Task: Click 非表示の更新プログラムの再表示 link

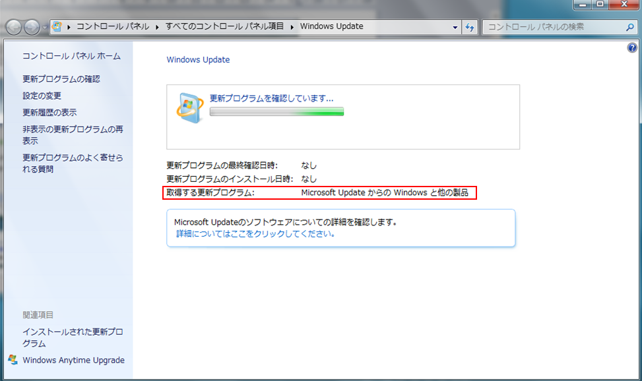Action: tap(73, 135)
